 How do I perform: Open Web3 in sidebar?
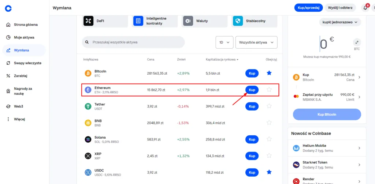click(x=24, y=106)
